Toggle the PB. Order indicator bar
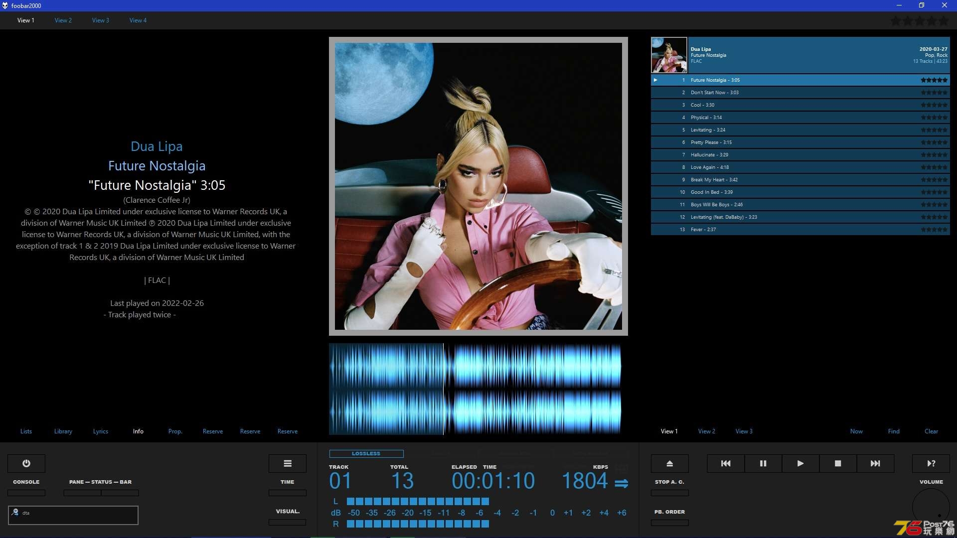 pos(670,523)
